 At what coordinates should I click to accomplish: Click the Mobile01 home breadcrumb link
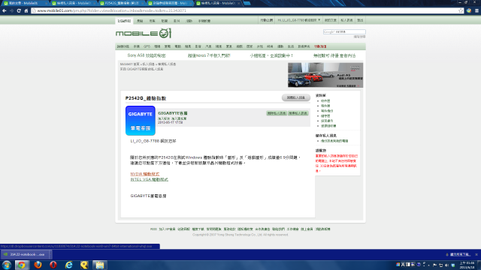(129, 64)
